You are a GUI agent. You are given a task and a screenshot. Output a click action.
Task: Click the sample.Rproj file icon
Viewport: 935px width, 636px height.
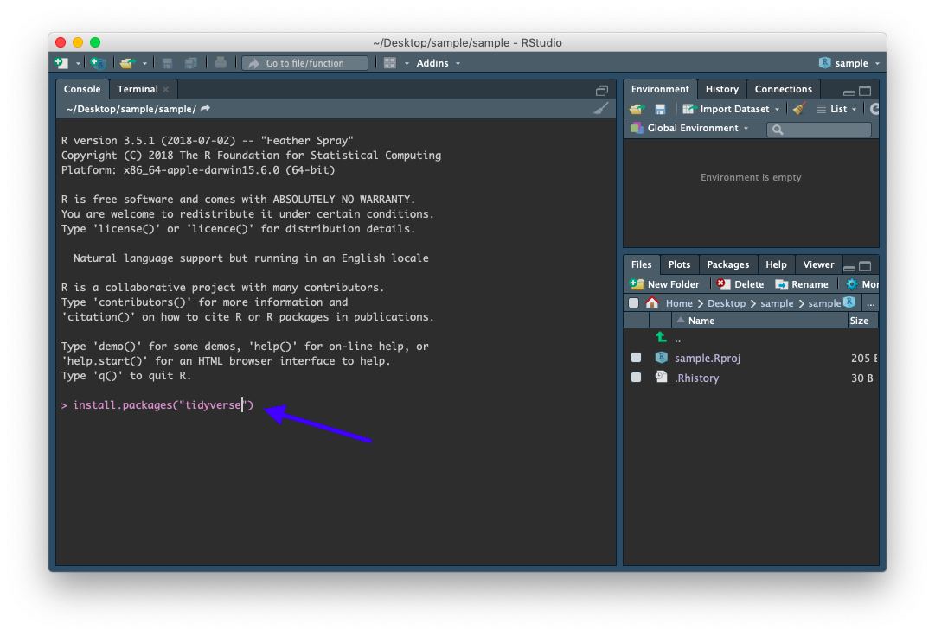click(x=661, y=357)
